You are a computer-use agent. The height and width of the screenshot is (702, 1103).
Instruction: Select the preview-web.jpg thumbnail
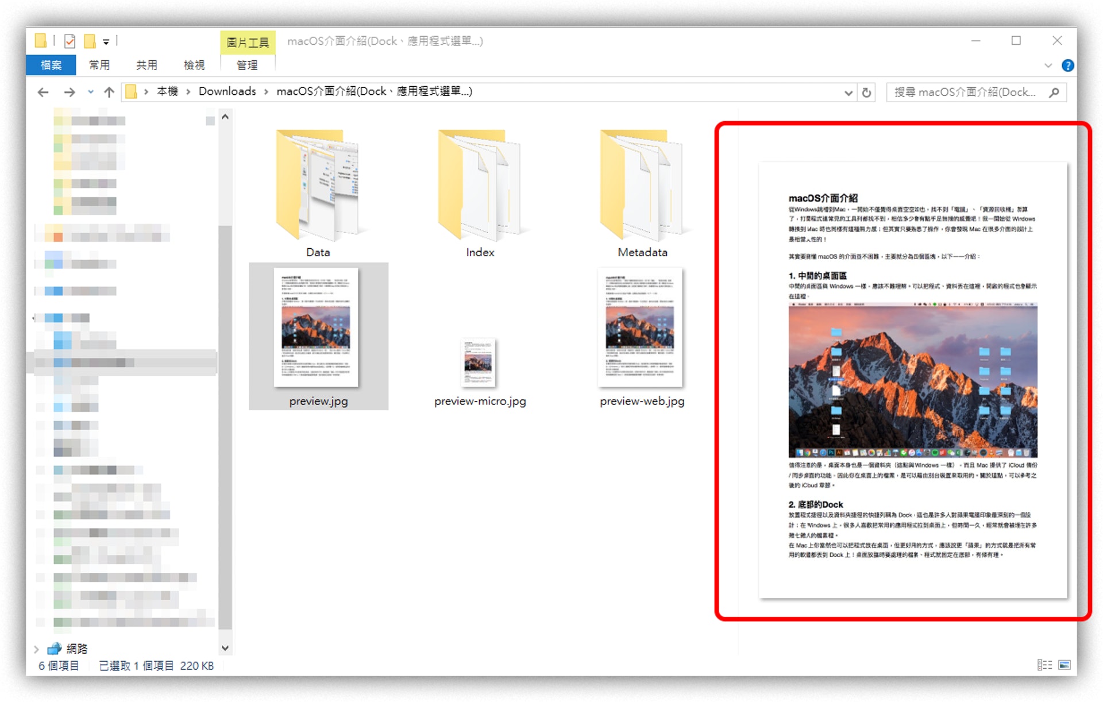[x=641, y=327]
